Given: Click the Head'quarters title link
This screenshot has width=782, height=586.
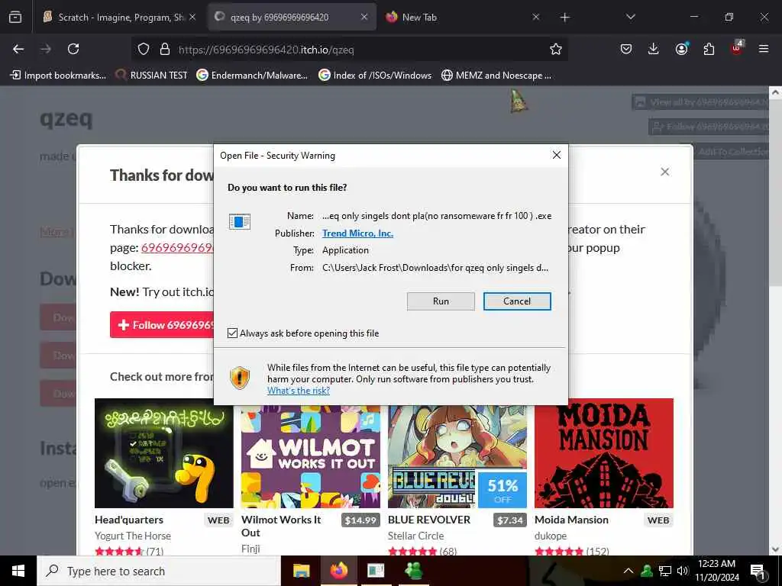Looking at the screenshot, I should point(129,520).
